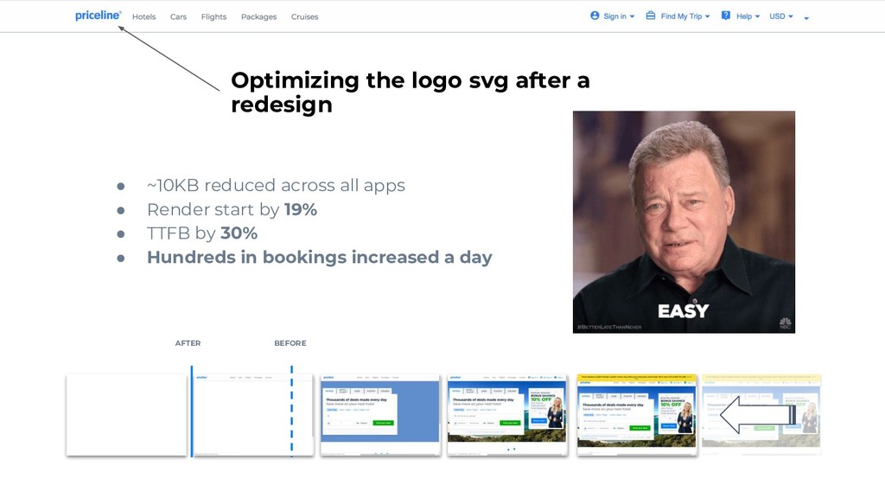Open the Cars menu item

pos(178,17)
